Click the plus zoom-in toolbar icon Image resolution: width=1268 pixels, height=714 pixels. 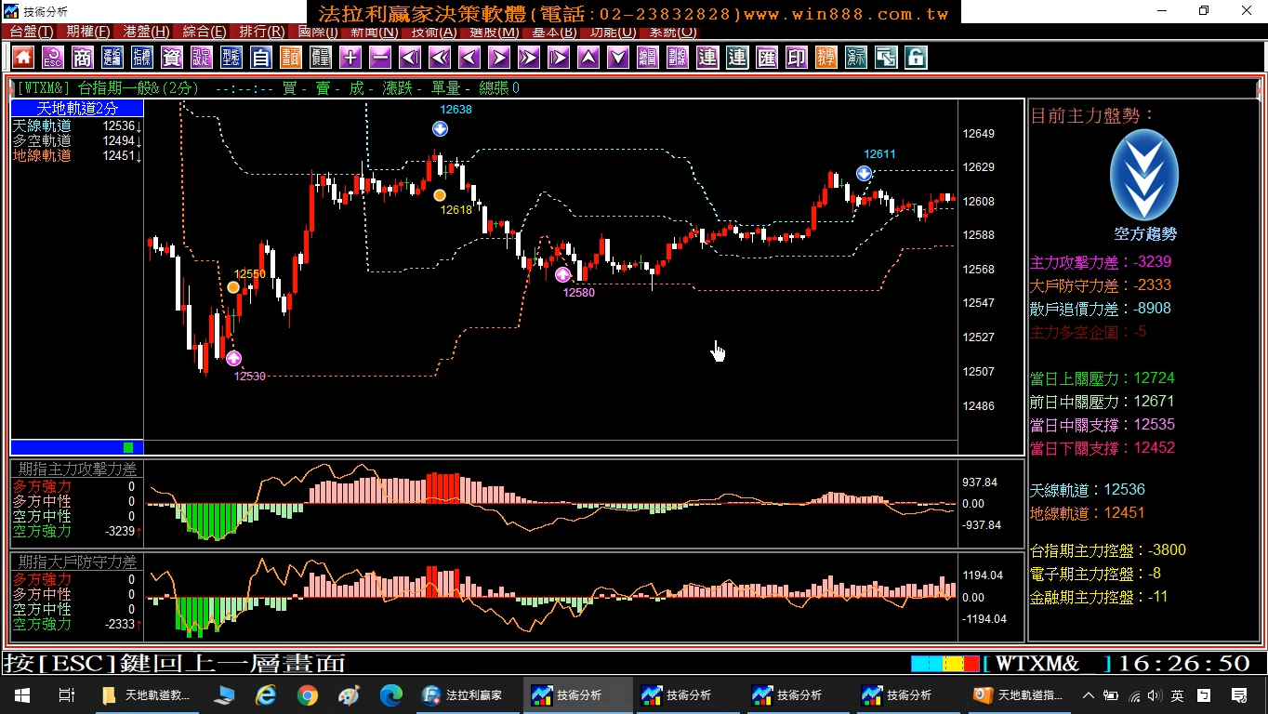pyautogui.click(x=350, y=58)
